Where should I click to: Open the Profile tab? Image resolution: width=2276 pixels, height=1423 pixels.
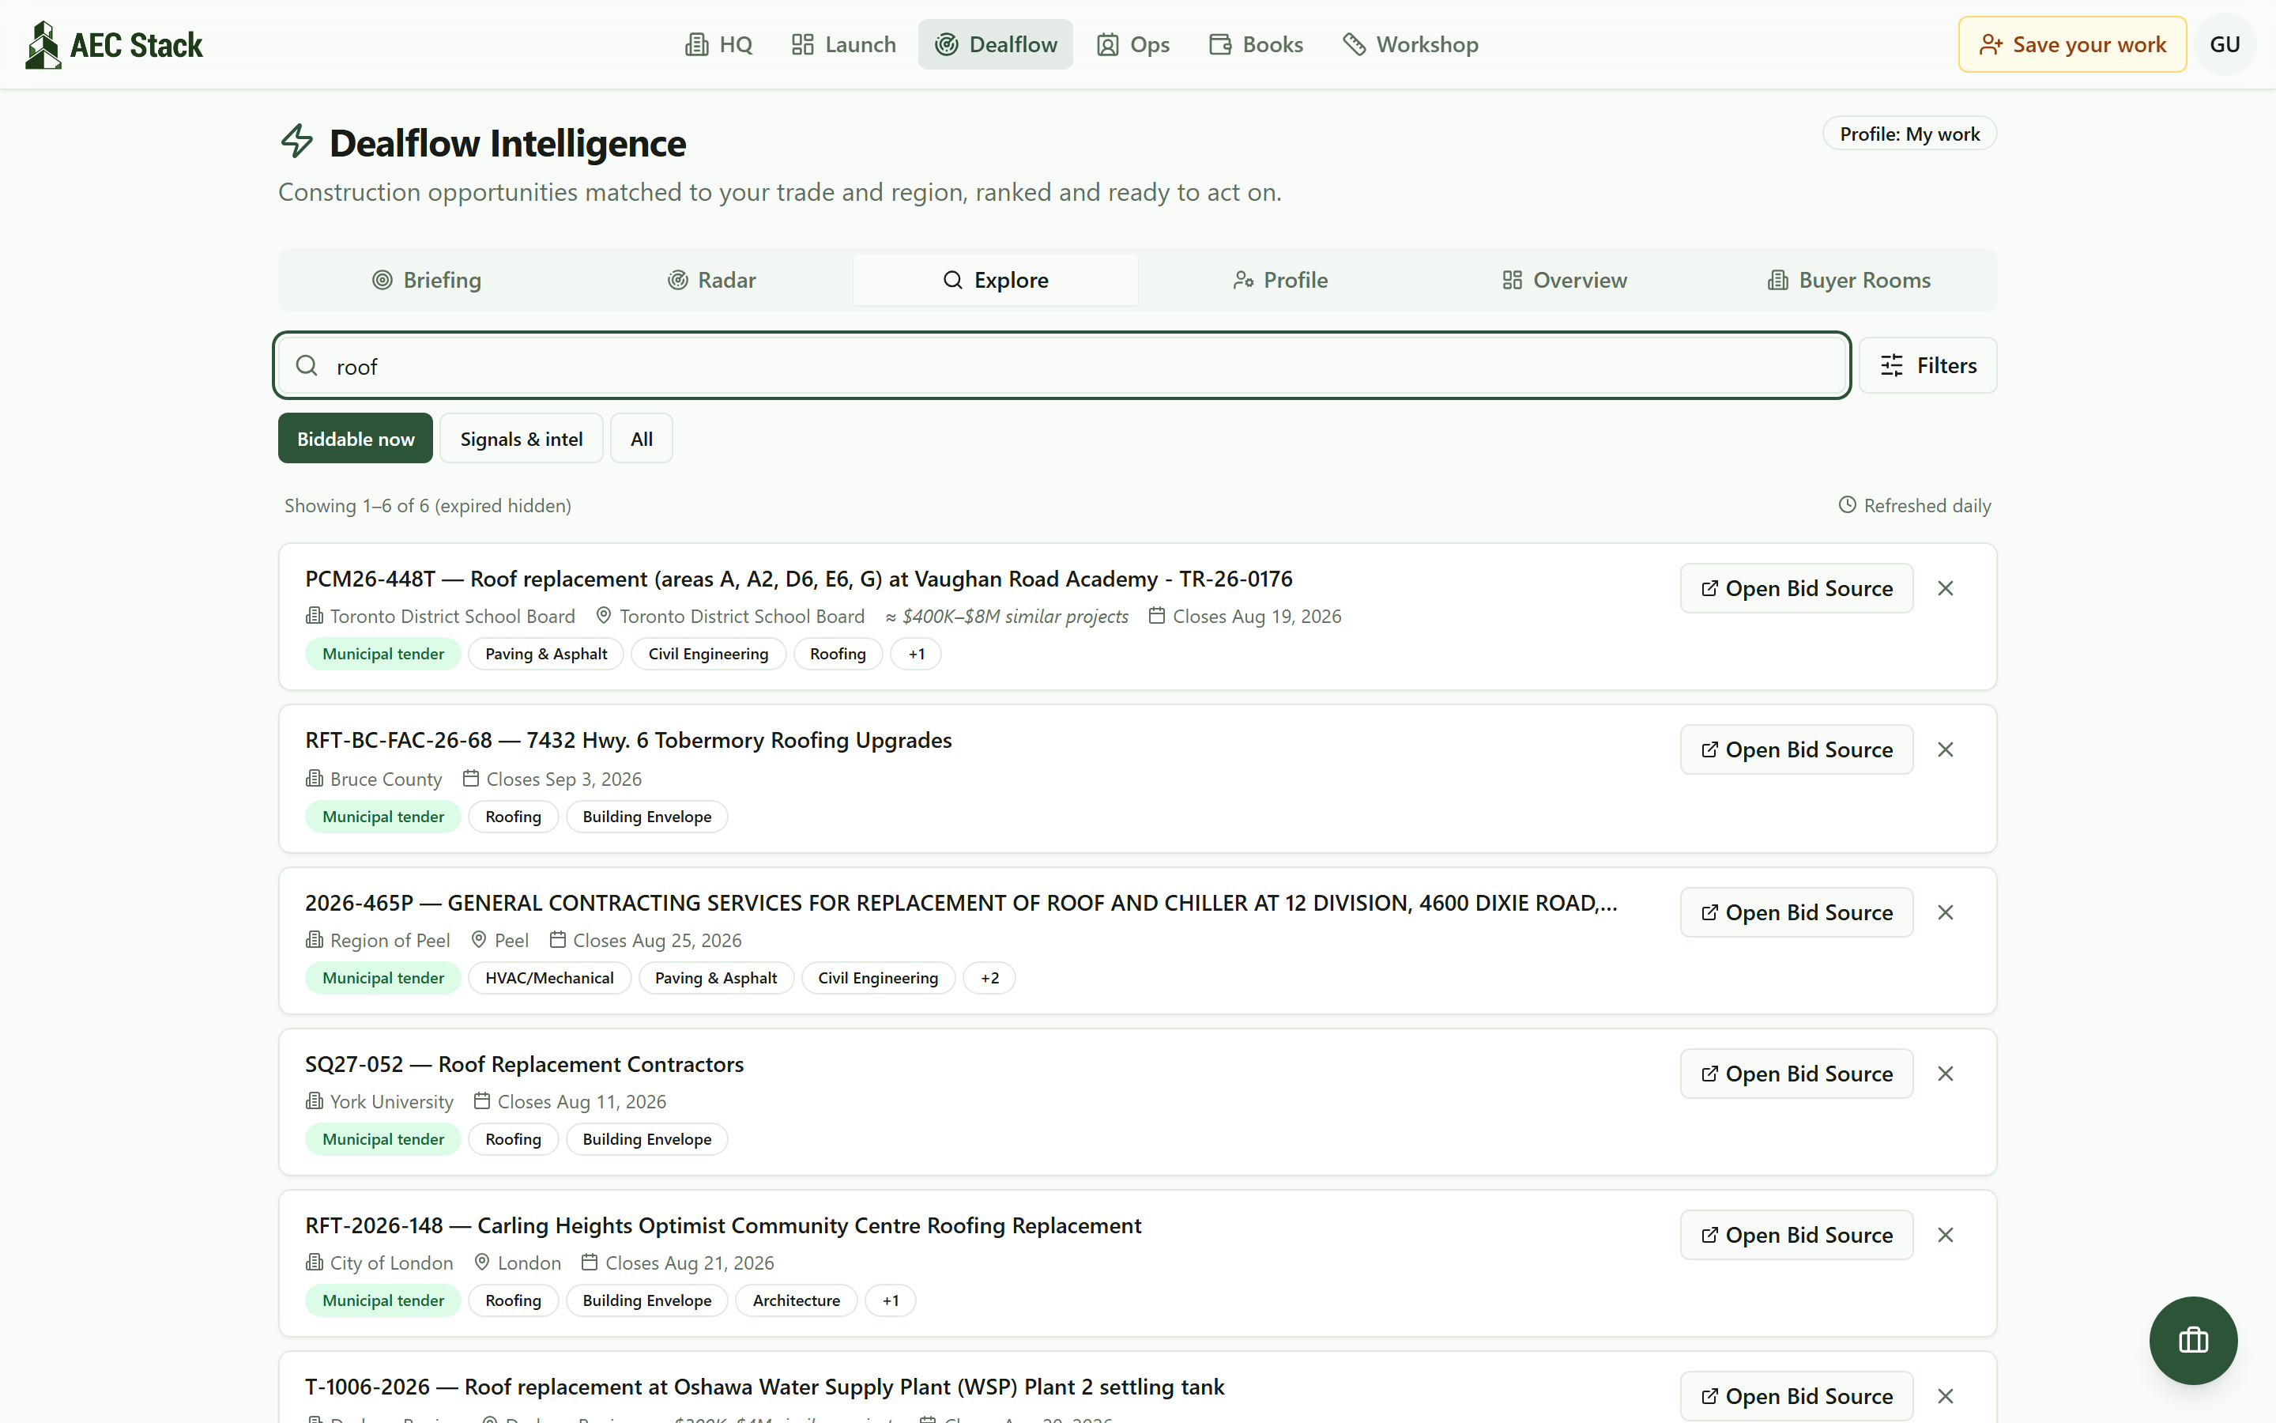(x=1280, y=280)
